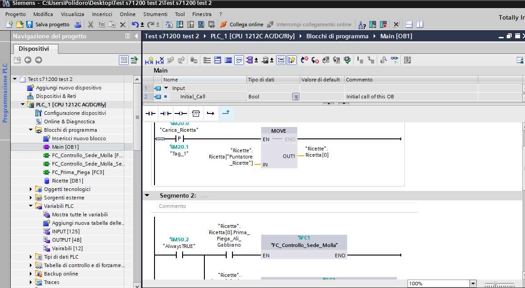This screenshot has width=525, height=288.
Task: Open the zoom level 100% dropdown
Action: click(x=473, y=283)
